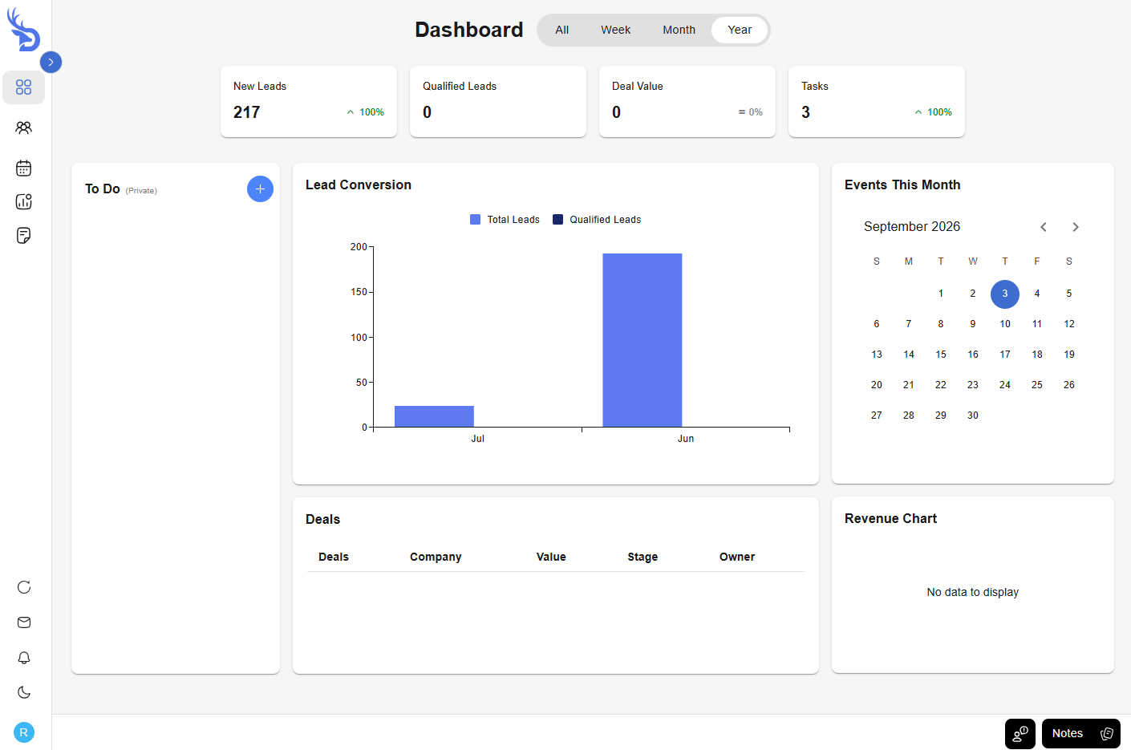Click the Deal Value equals 0% indicator
This screenshot has height=750, width=1131.
point(750,112)
